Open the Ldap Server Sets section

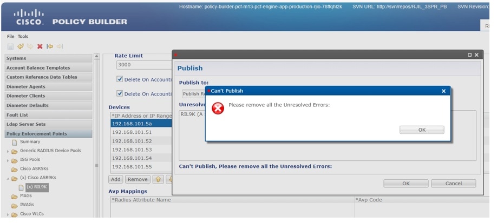(49, 124)
